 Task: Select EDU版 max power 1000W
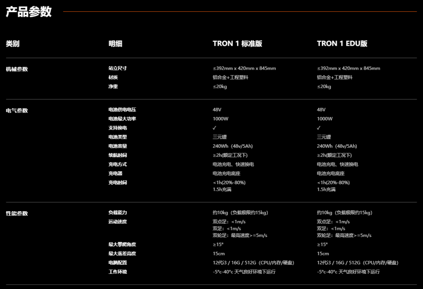[x=325, y=119]
